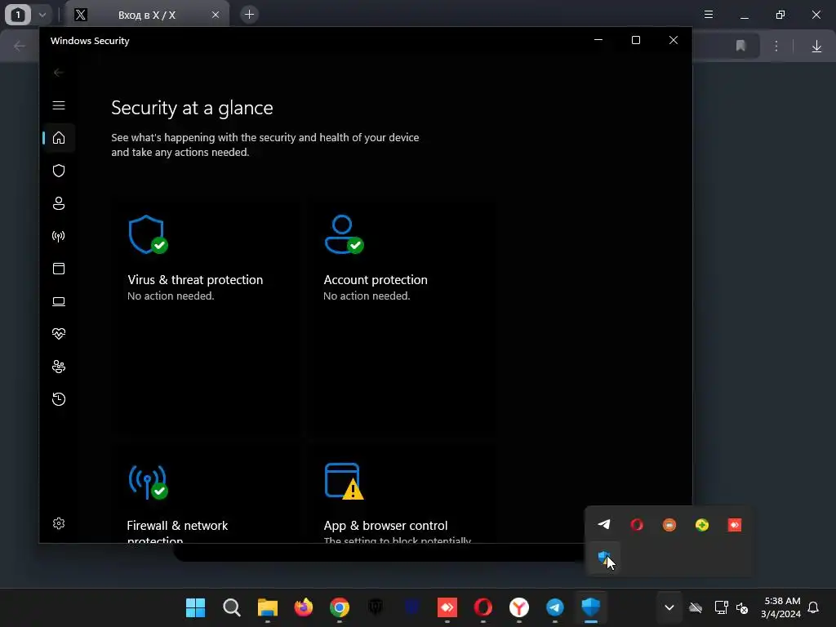Open App & browser control in the sidebar
This screenshot has width=836, height=627.
pos(59,269)
